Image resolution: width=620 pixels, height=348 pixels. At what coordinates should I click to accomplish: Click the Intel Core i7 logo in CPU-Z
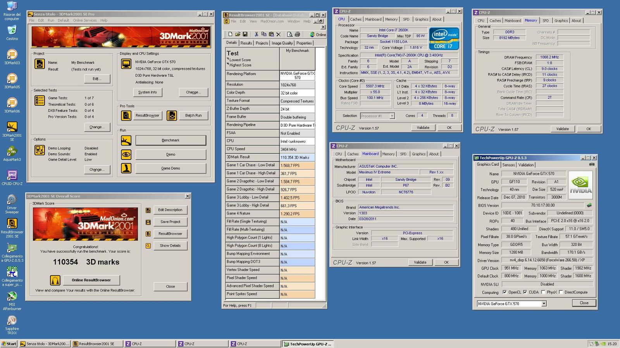(444, 39)
